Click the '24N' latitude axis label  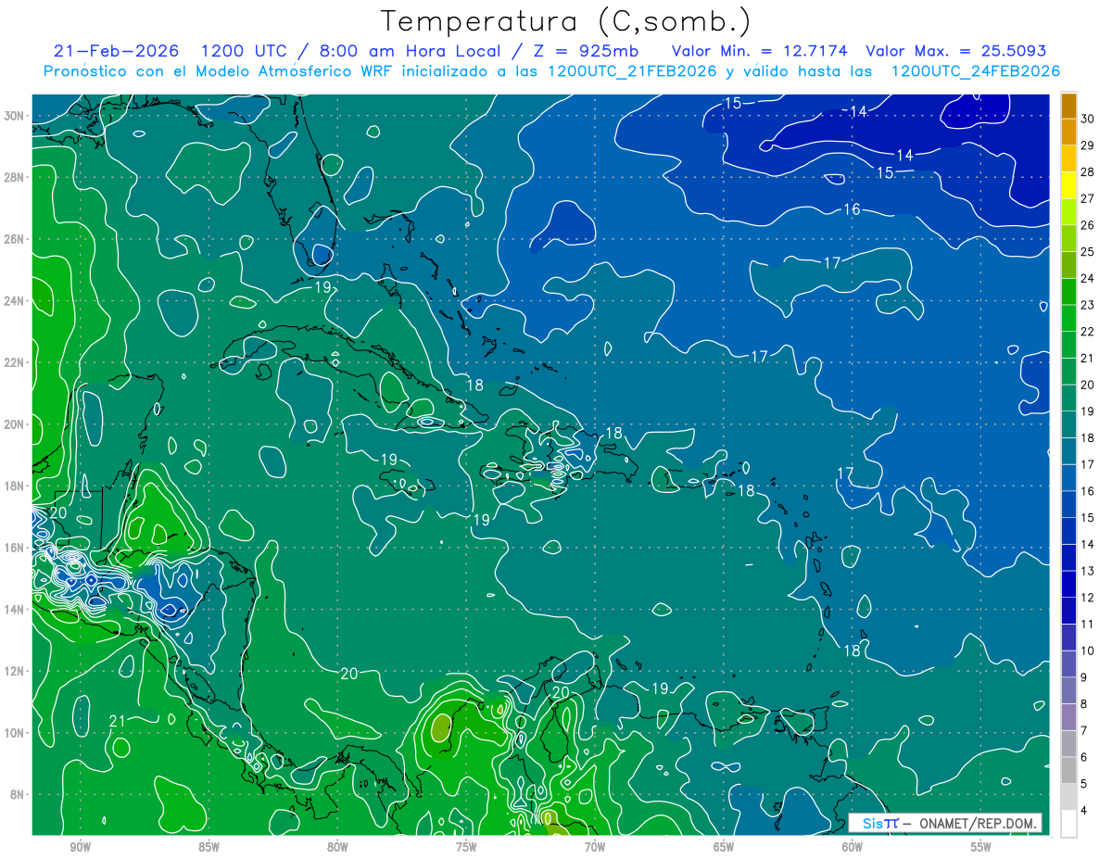tap(14, 301)
